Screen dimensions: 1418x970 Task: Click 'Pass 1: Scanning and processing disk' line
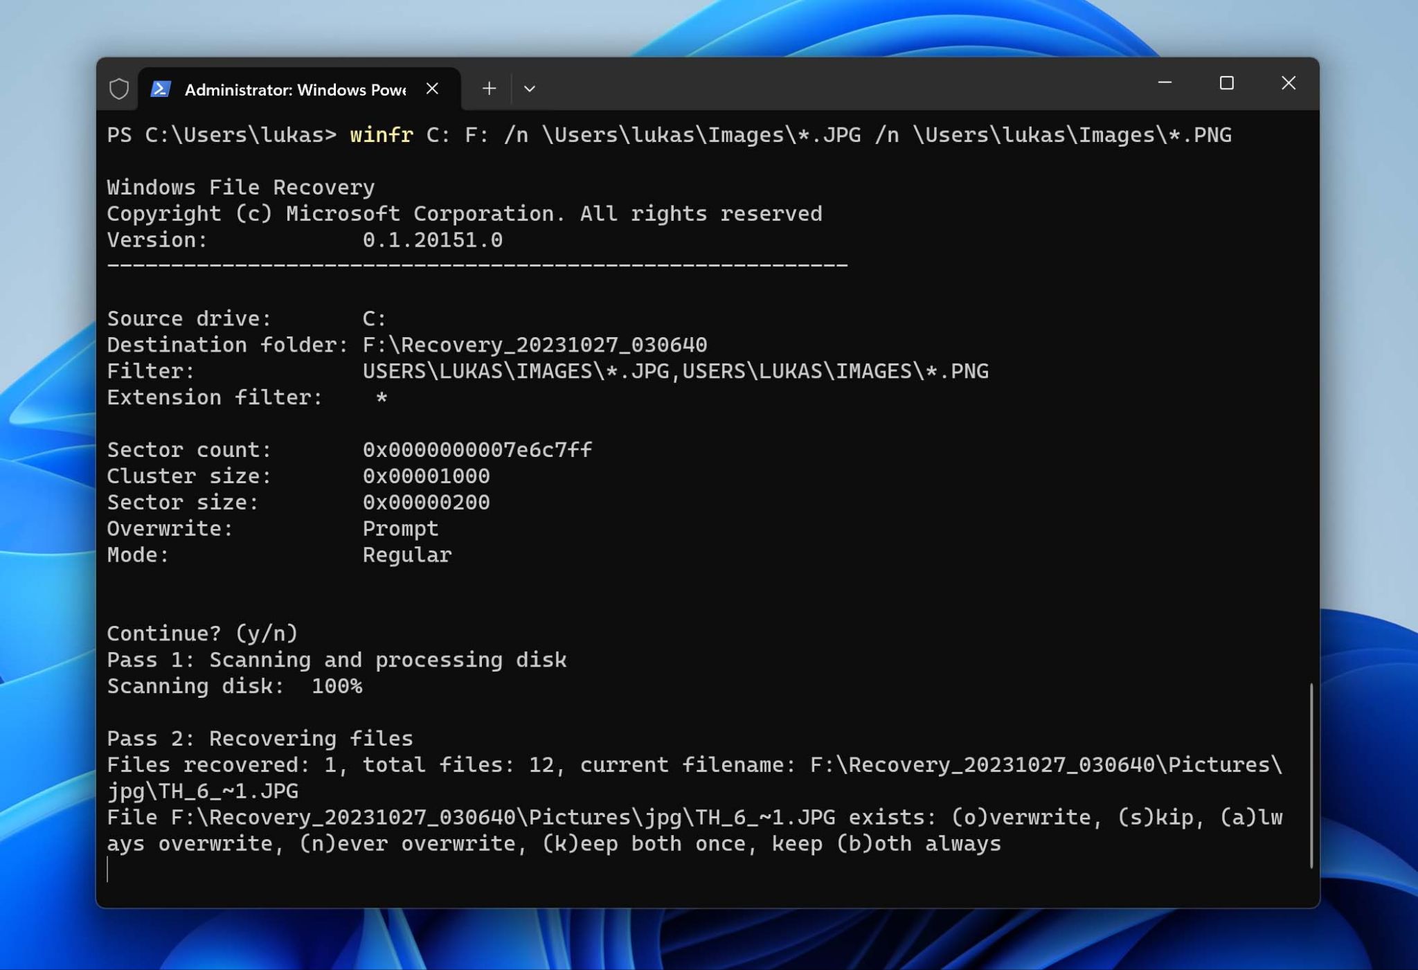(336, 660)
